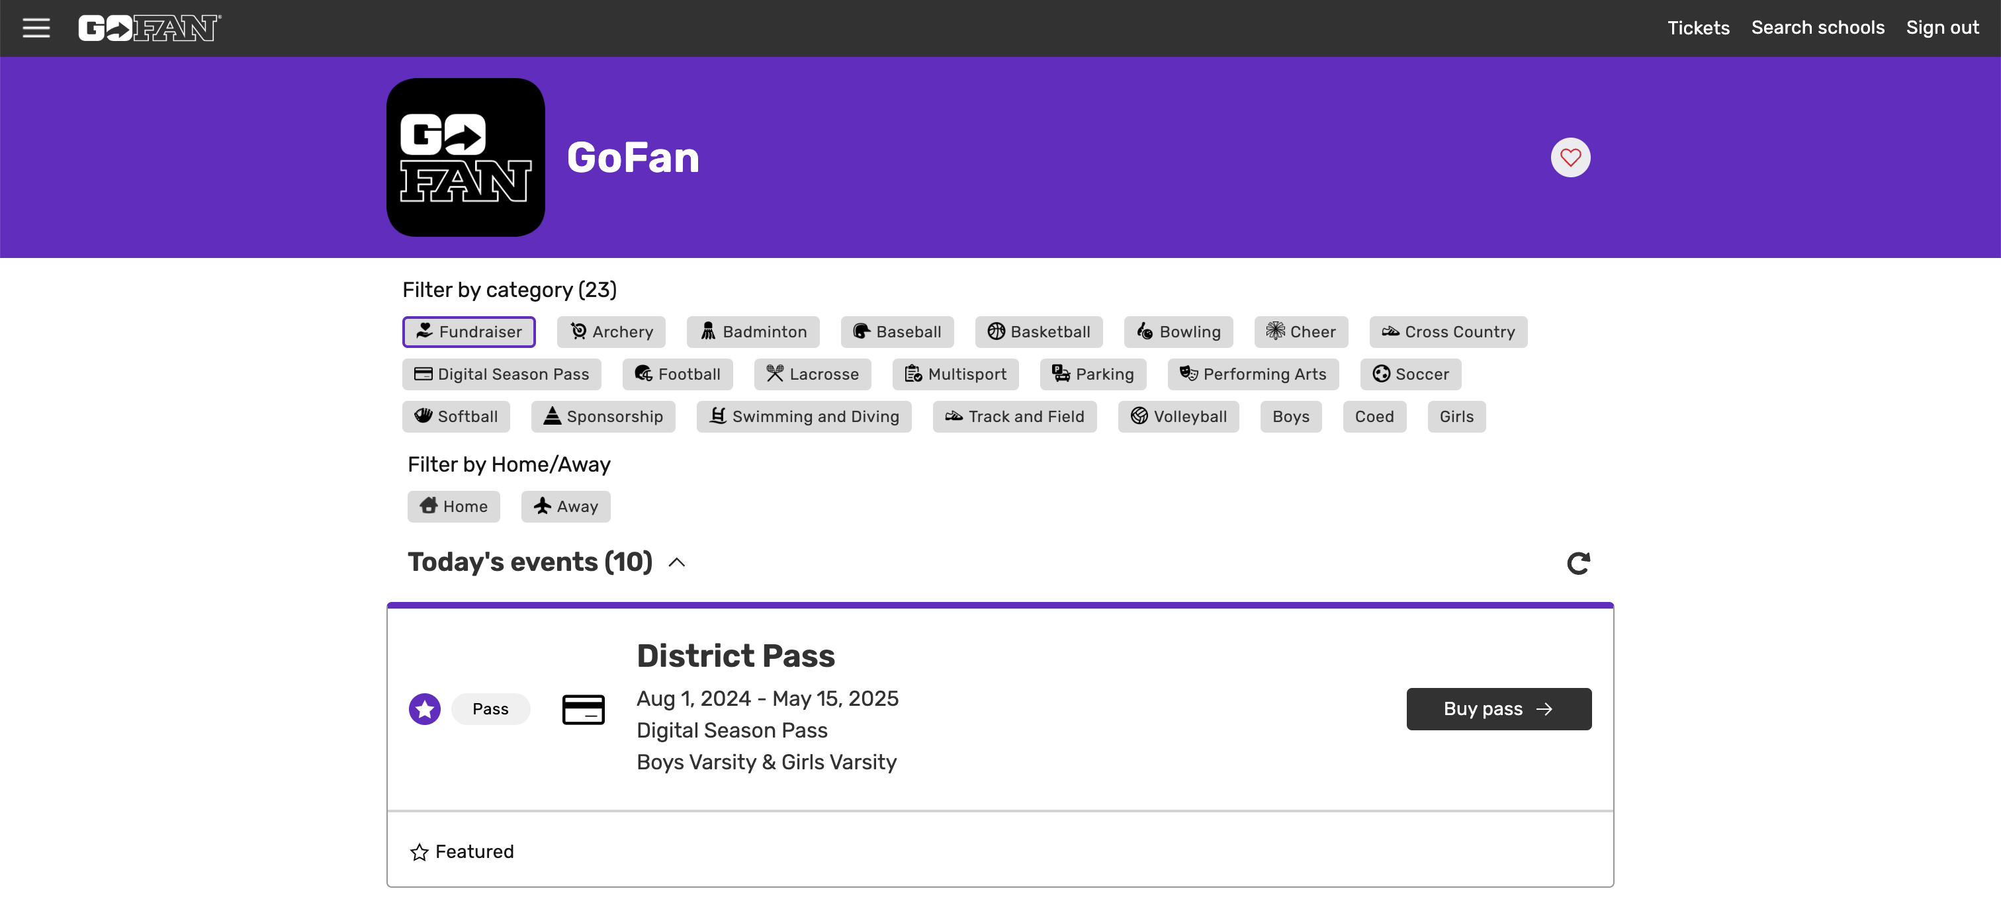Open the District Pass event card title
Image resolution: width=2001 pixels, height=897 pixels.
pyautogui.click(x=736, y=655)
